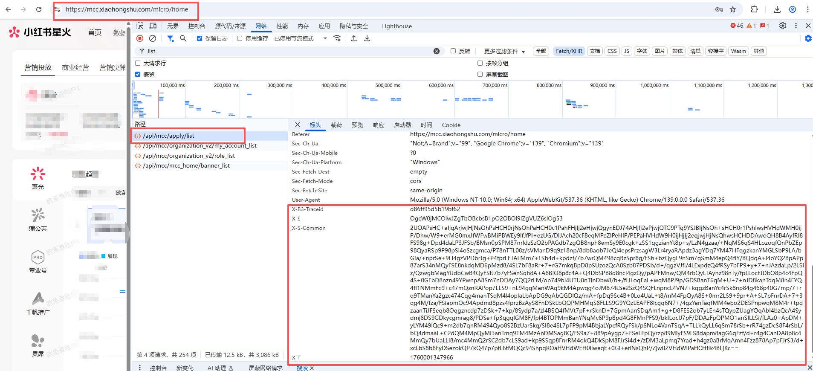
Task: Toggle the network filter funnel icon
Action: pyautogui.click(x=171, y=38)
